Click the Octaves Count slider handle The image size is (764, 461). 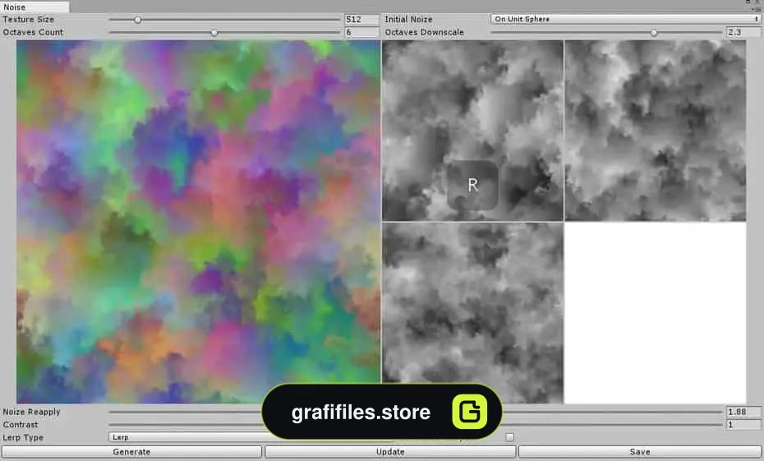[x=214, y=33]
